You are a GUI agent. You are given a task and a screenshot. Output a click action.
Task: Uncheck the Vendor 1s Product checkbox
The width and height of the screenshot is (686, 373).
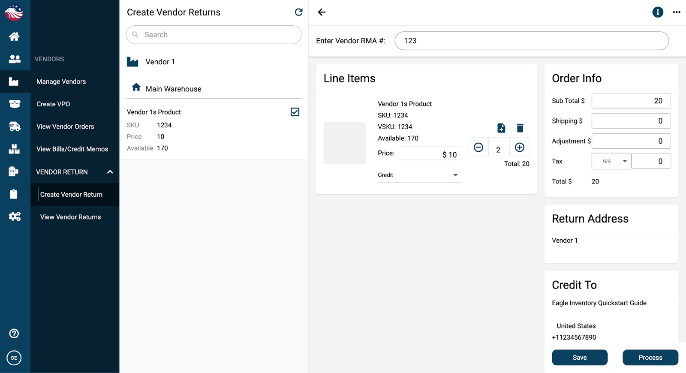coord(295,112)
